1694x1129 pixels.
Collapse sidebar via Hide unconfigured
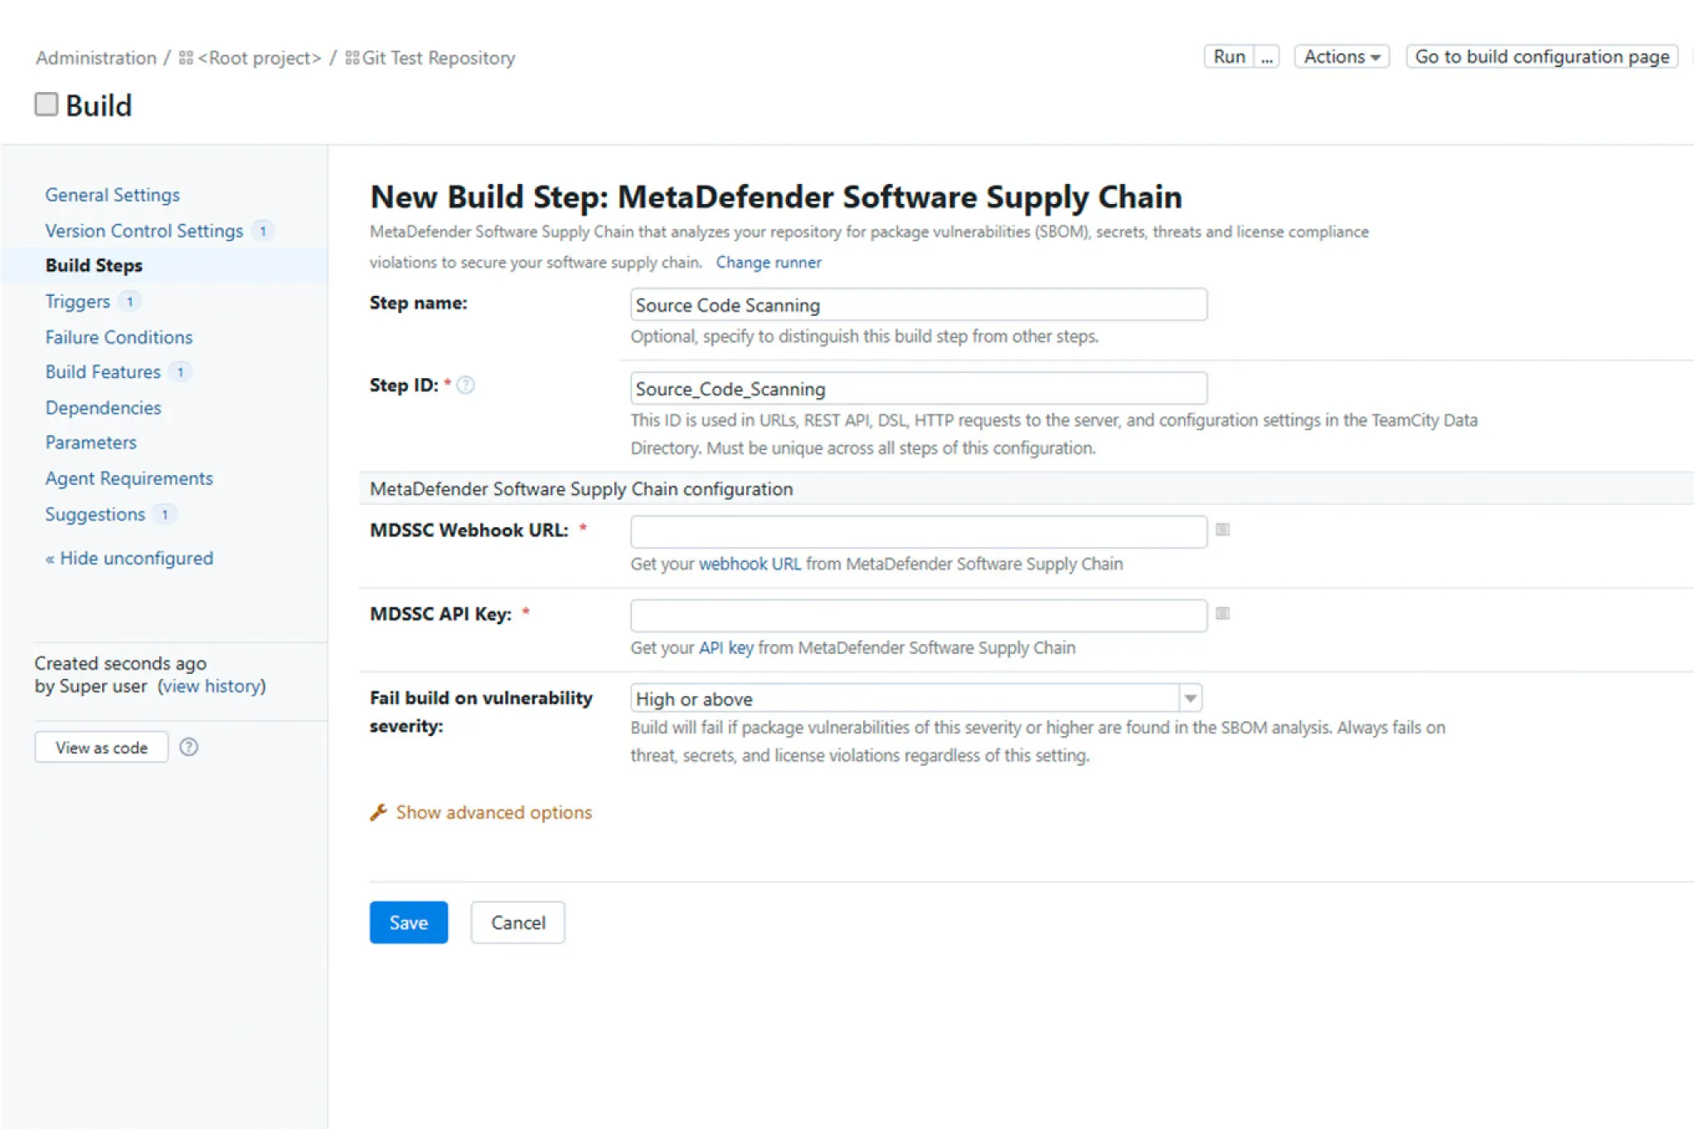point(129,558)
